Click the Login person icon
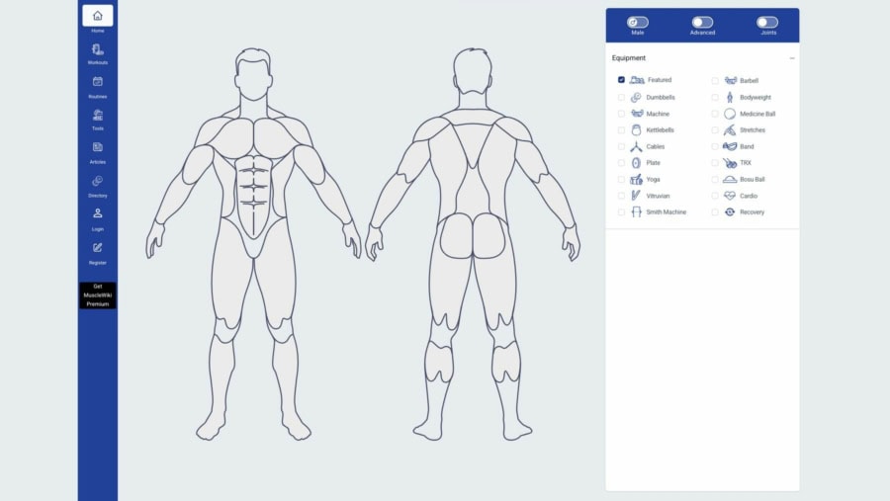 point(97,213)
